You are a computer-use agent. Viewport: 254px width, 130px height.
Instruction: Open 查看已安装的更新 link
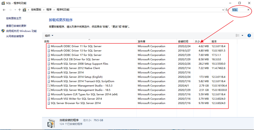16,26
